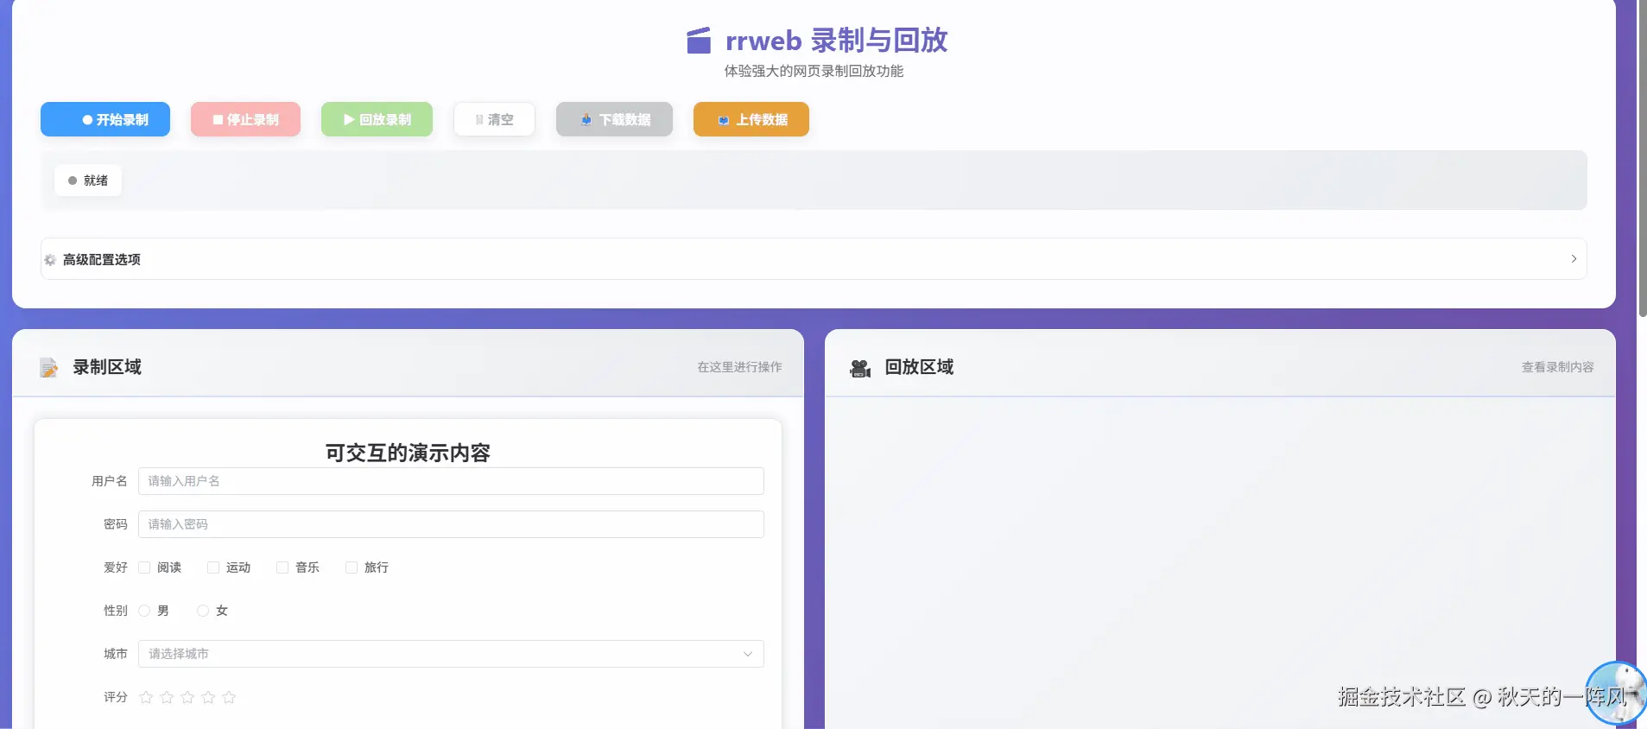The height and width of the screenshot is (729, 1647).
Task: Click the 回放区域 panel heading
Action: [x=919, y=367]
